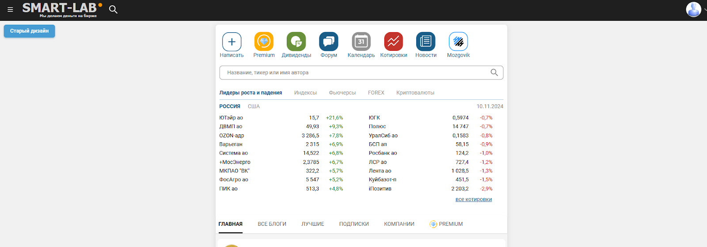Open the ЛСР ао quote
The height and width of the screenshot is (247, 707).
[x=378, y=162]
